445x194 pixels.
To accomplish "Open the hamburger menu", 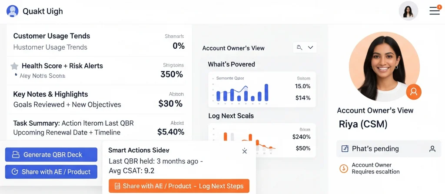I will 435,10.
